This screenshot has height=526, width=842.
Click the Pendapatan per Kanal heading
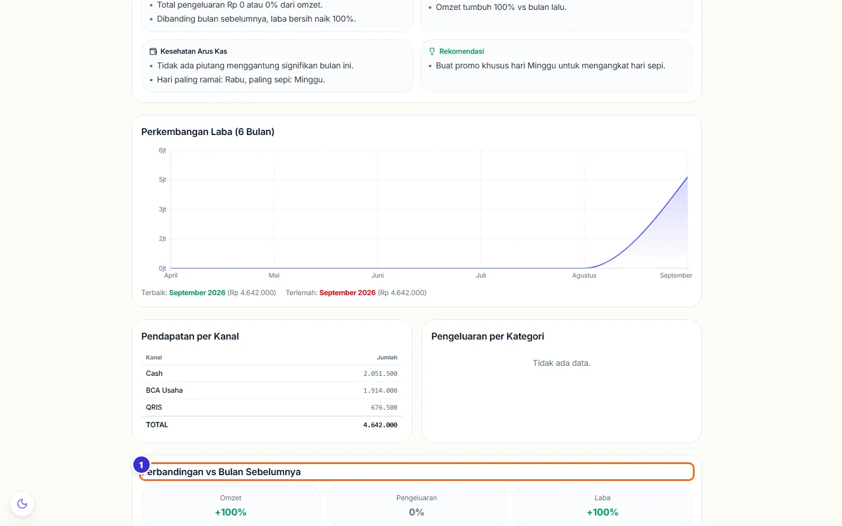tap(190, 337)
